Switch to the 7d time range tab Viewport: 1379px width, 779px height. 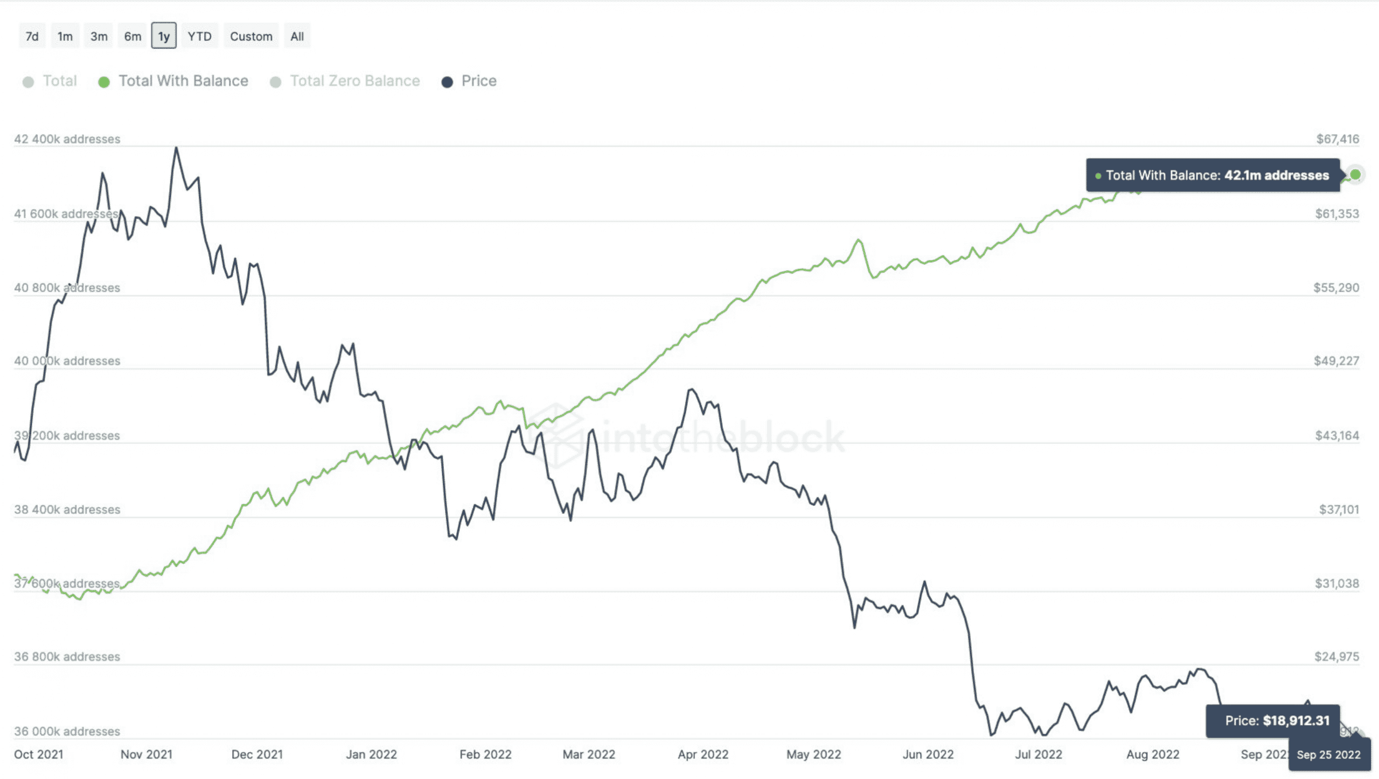[32, 36]
